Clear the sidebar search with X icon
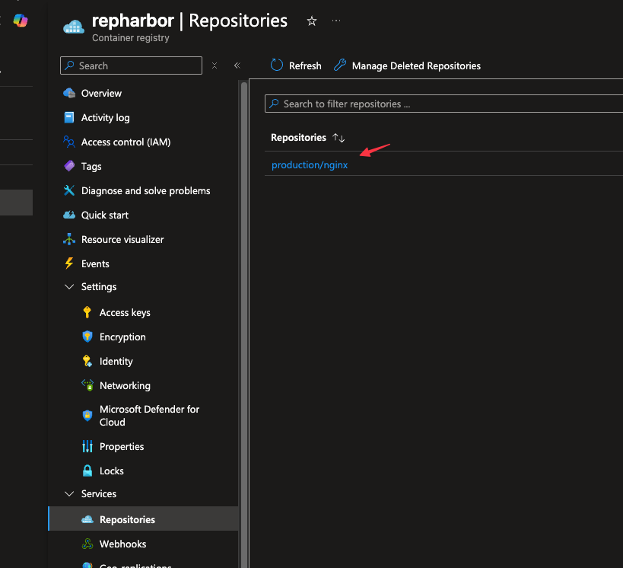Image resolution: width=623 pixels, height=568 pixels. (215, 65)
